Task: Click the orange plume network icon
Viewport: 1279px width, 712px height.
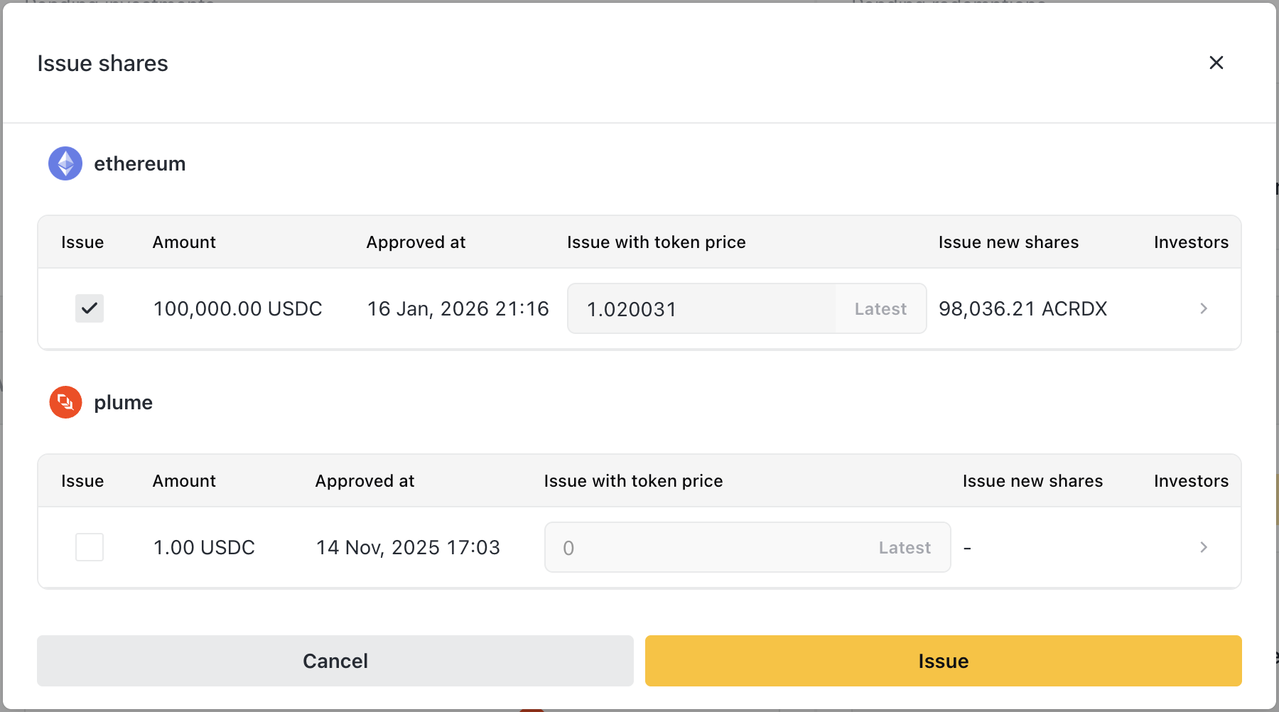Action: click(x=65, y=402)
